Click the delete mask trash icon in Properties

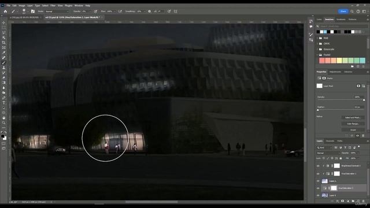363,136
